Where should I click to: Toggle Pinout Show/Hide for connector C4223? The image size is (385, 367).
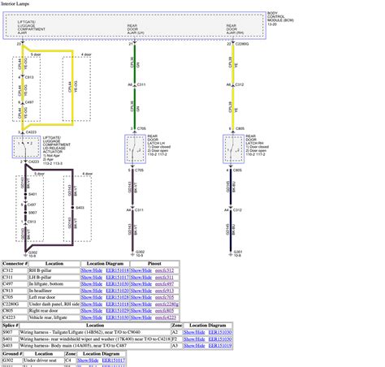(x=141, y=317)
